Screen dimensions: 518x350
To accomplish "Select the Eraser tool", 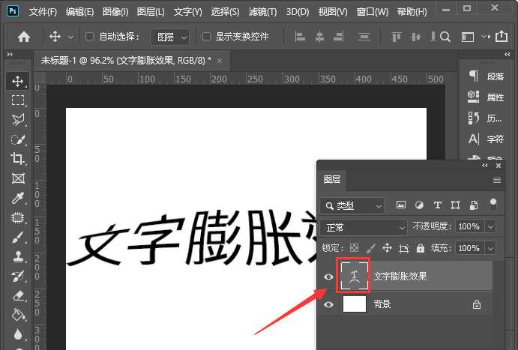I will (18, 295).
